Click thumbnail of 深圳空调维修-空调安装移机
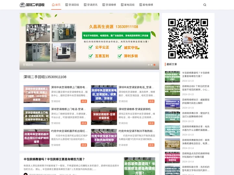 coord(104,116)
